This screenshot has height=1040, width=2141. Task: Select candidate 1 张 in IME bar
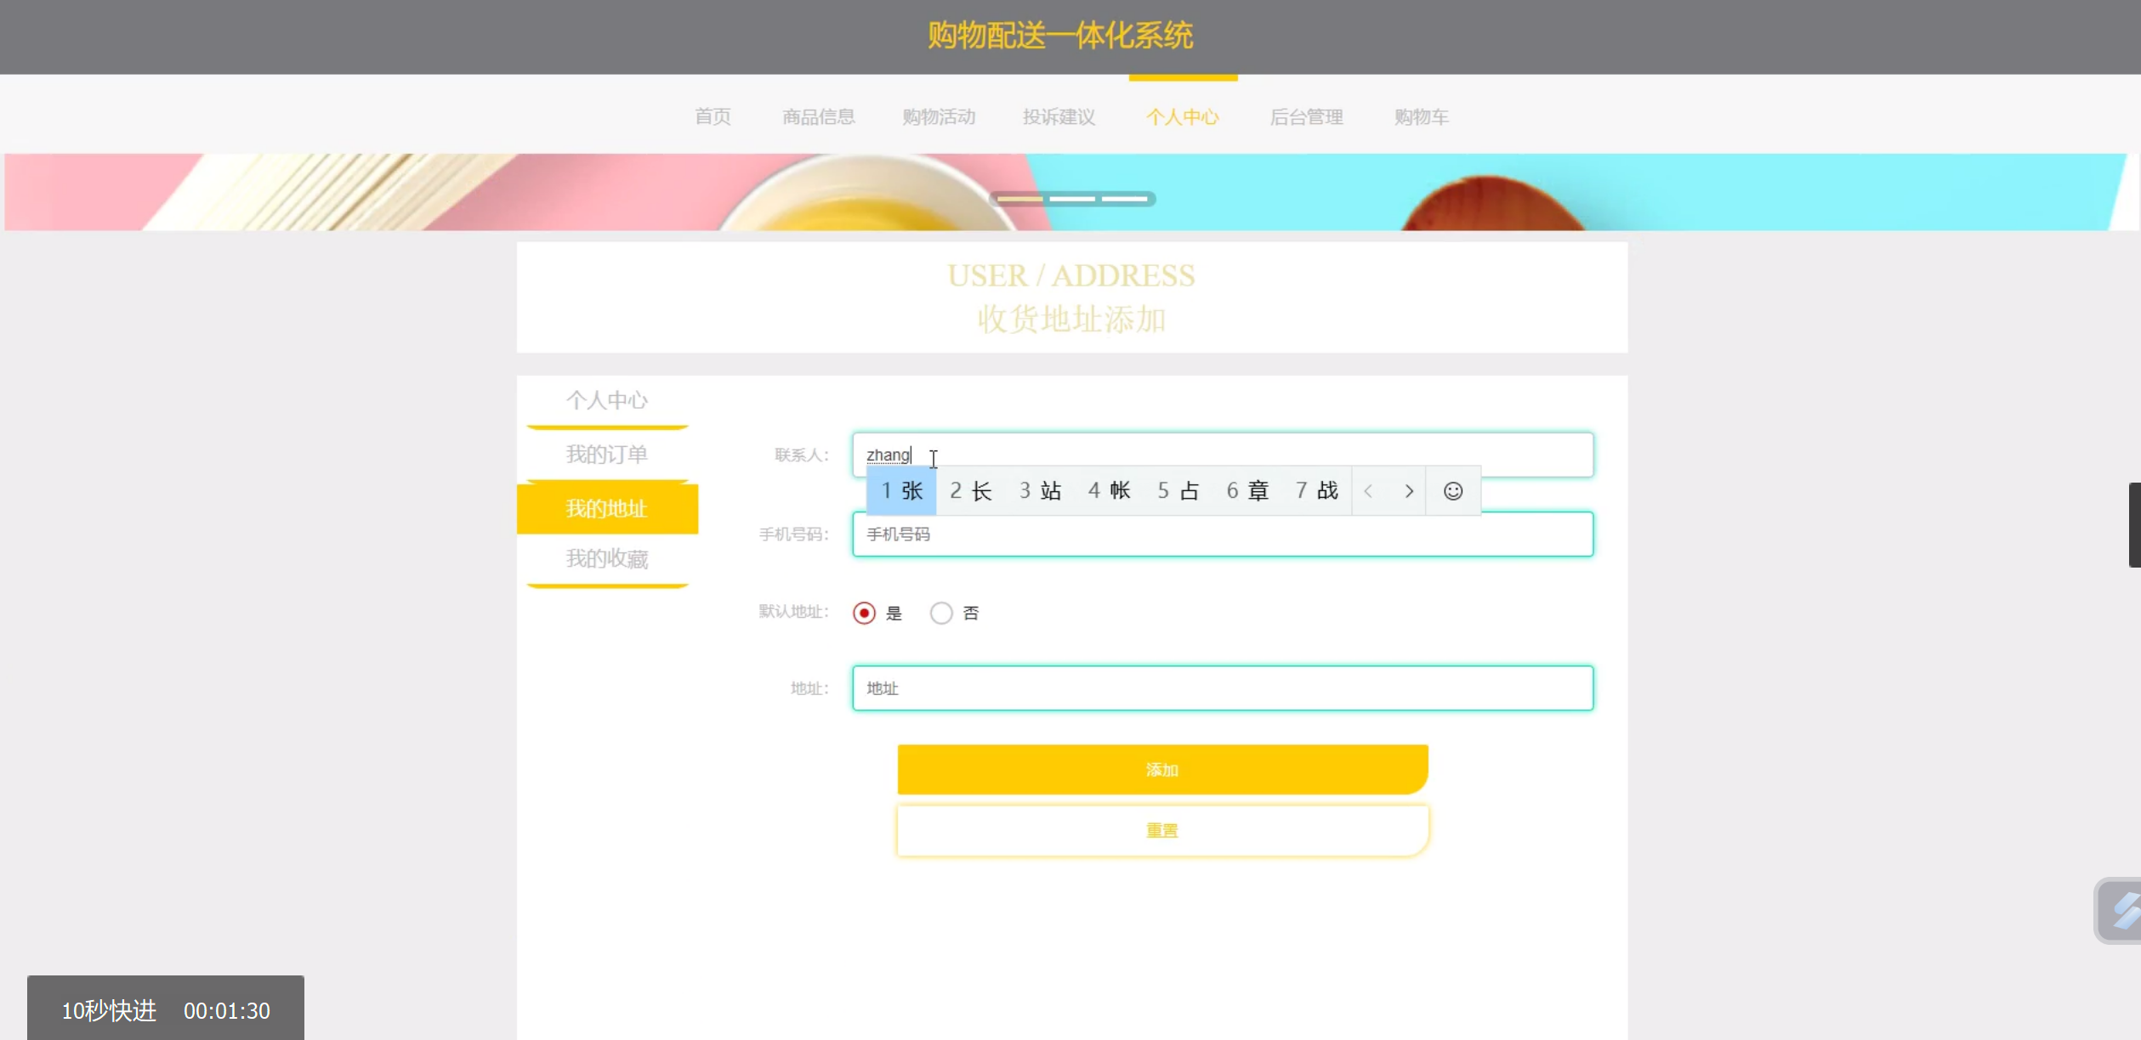coord(901,491)
